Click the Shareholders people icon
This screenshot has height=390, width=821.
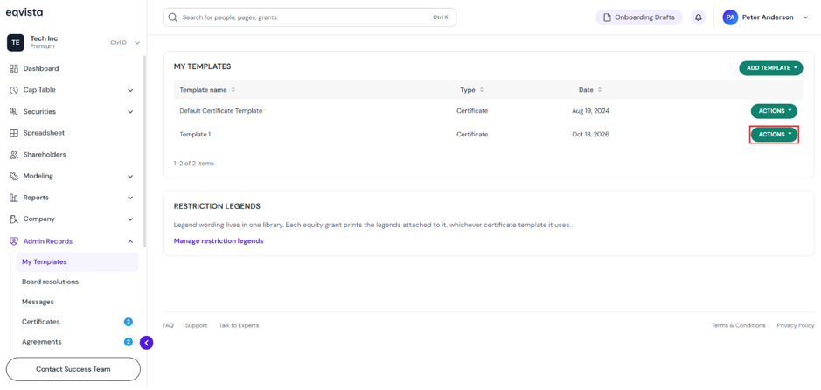pyautogui.click(x=14, y=155)
